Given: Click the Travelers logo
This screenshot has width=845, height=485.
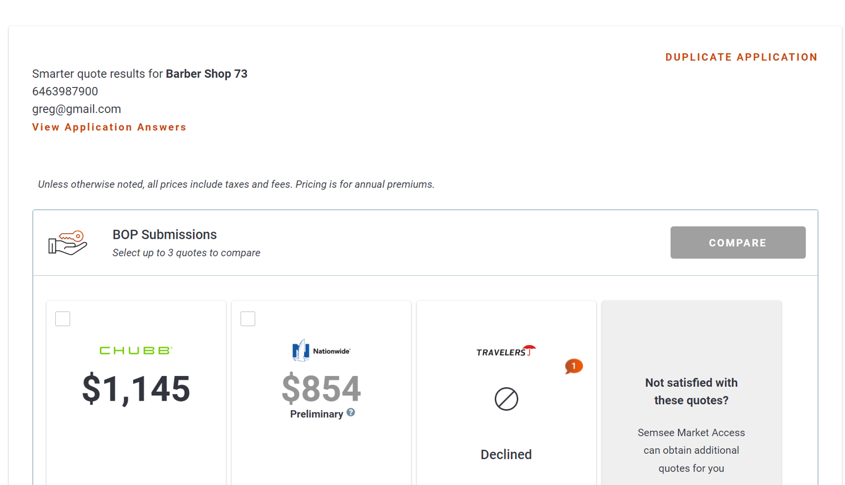Looking at the screenshot, I should [x=506, y=351].
